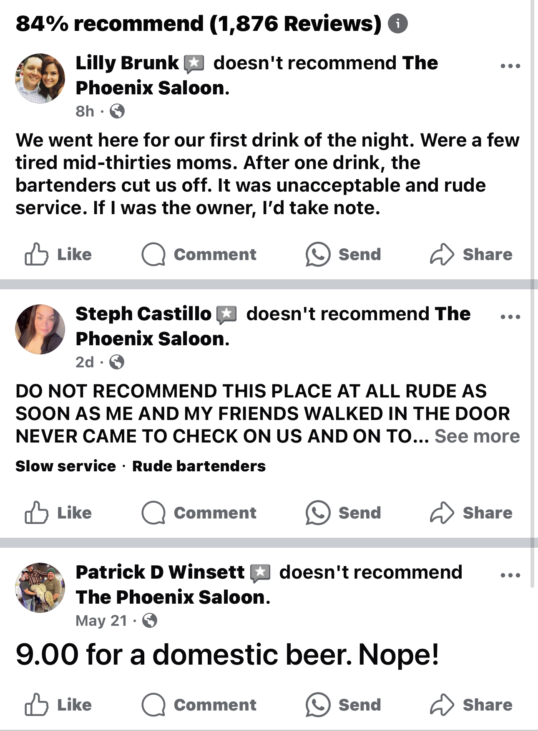Share Steph Castillo's review
Viewport: 538px width, 731px height.
(x=471, y=513)
